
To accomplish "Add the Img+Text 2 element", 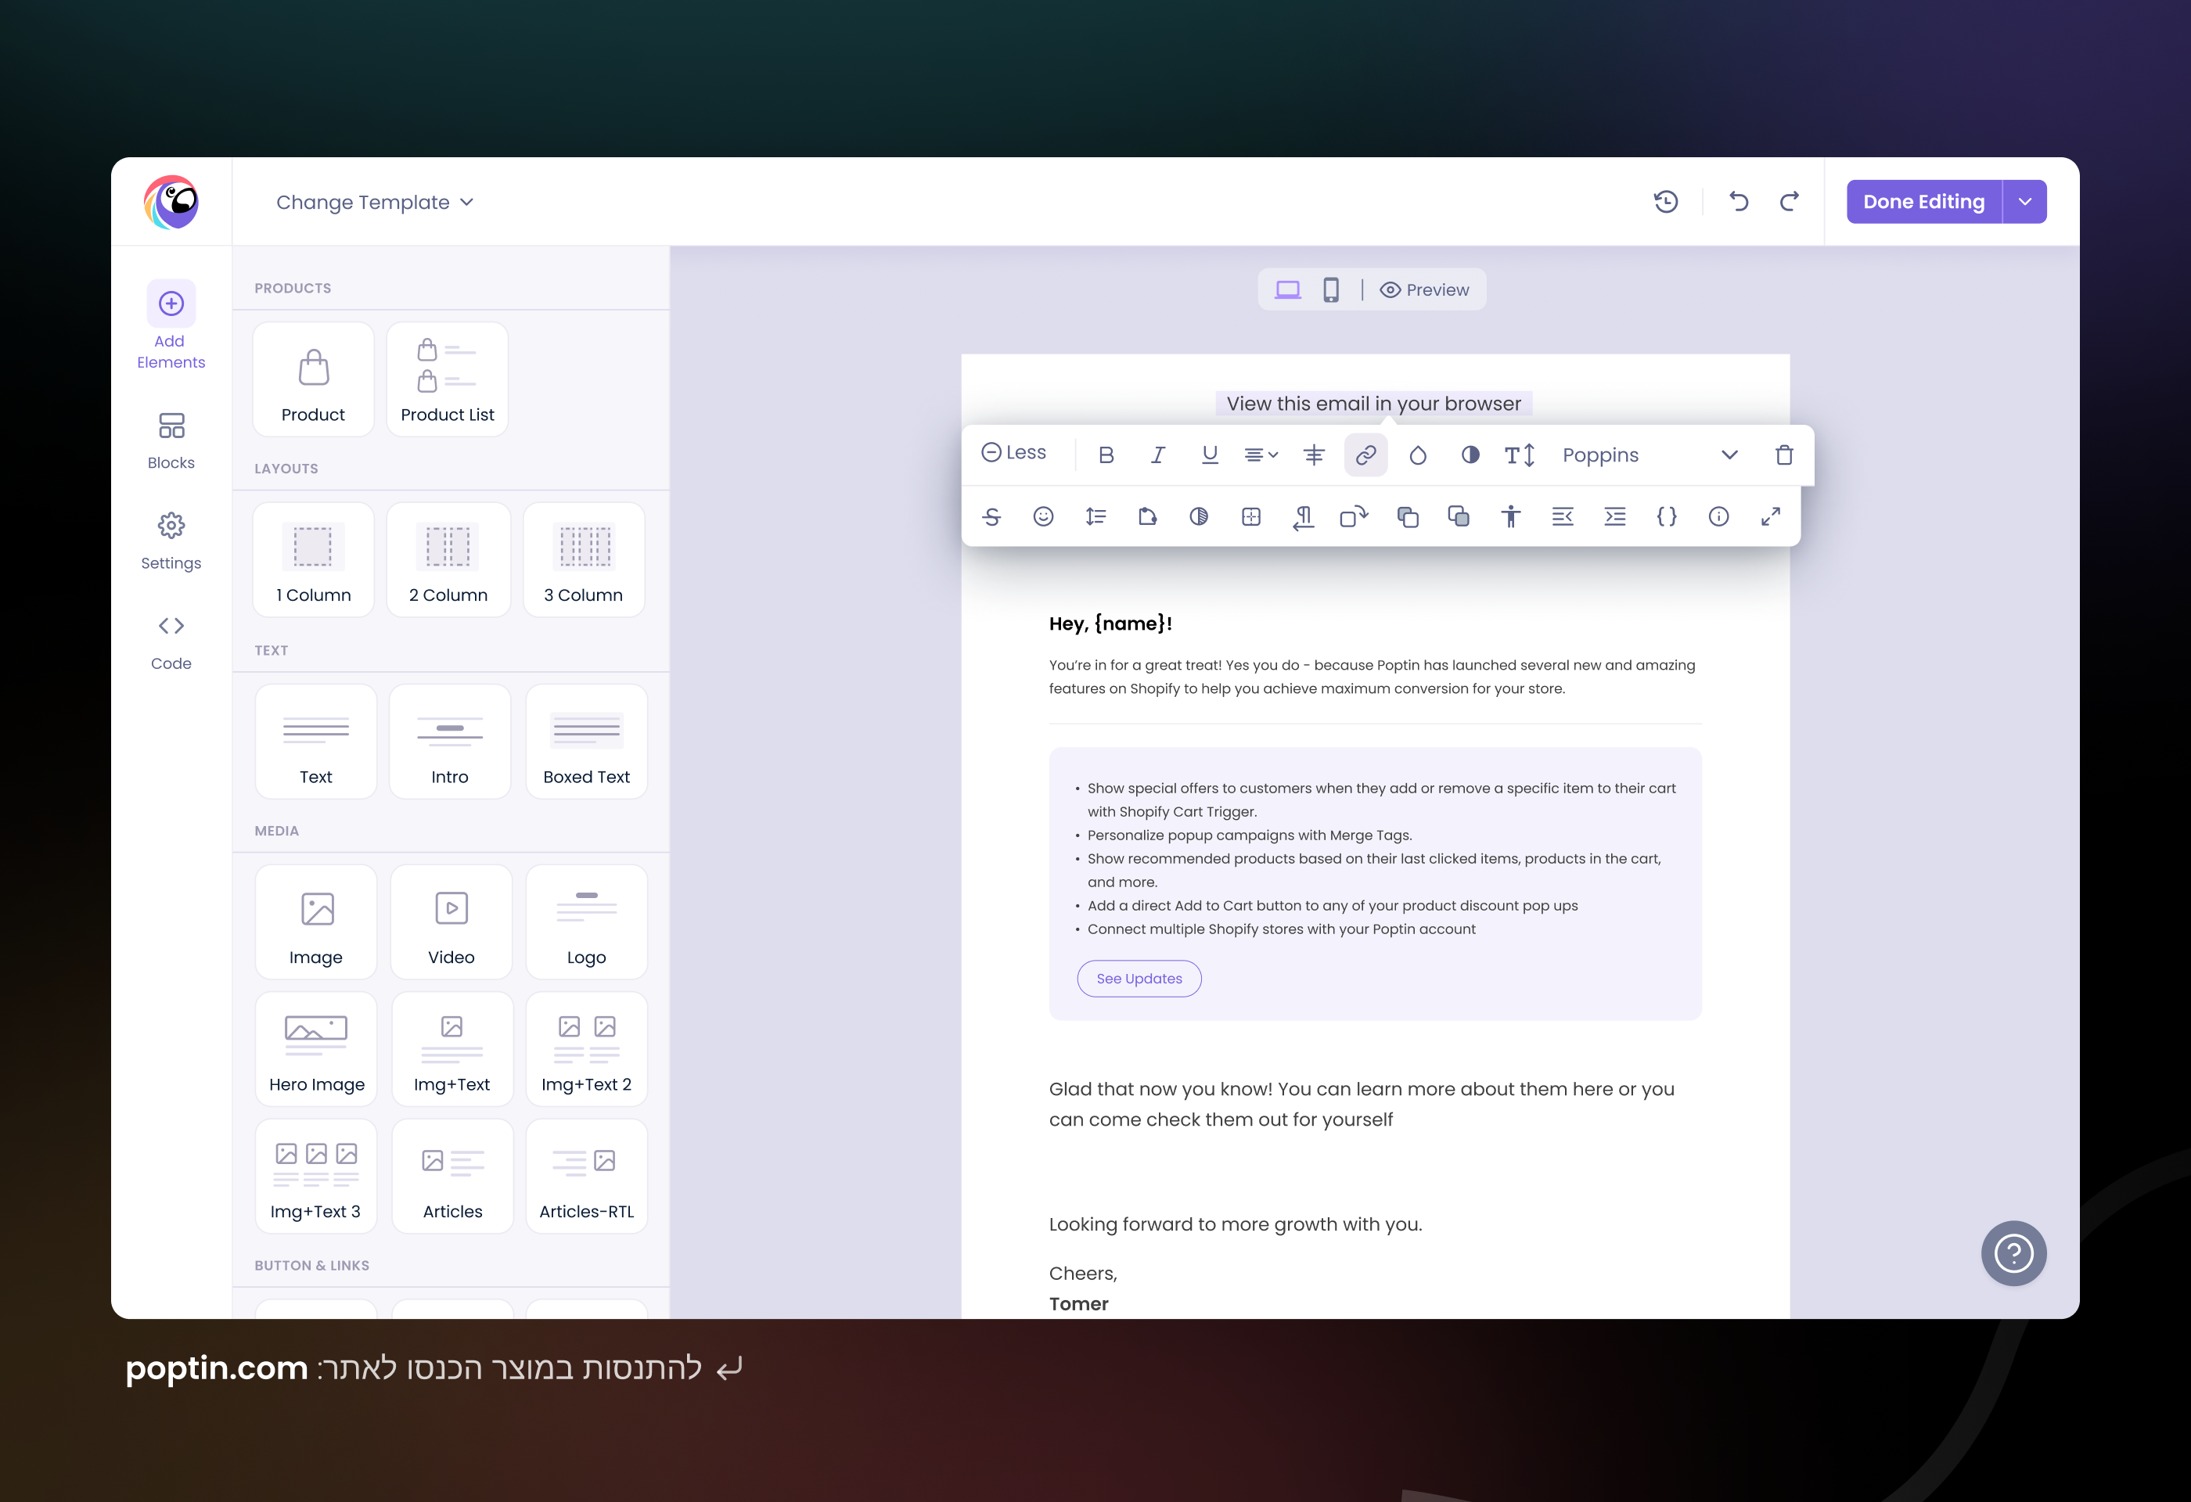I will pyautogui.click(x=586, y=1050).
